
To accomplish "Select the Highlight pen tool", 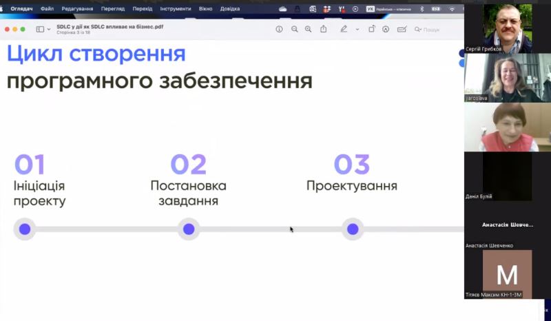I will point(344,29).
